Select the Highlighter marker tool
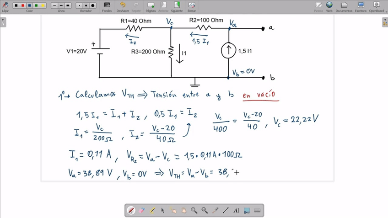 click(x=152, y=210)
